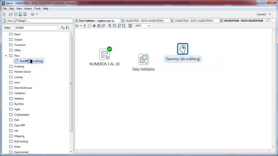Click the step tree vertical scrollbar
This screenshot has width=278, height=156.
(71, 84)
